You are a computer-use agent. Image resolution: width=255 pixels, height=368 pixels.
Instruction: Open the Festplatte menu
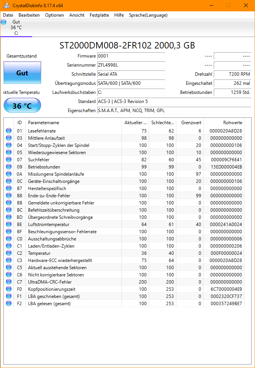click(x=99, y=15)
